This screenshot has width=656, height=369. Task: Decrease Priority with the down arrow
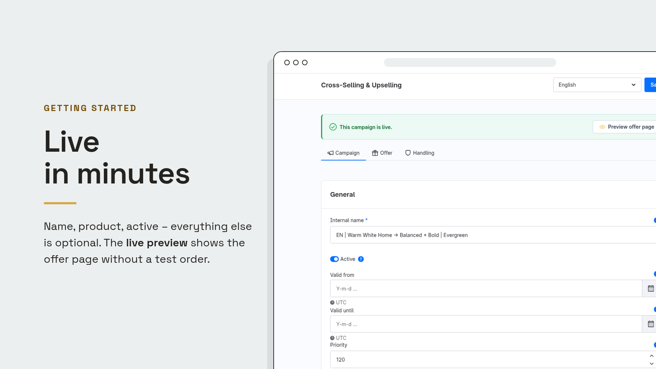(x=652, y=364)
